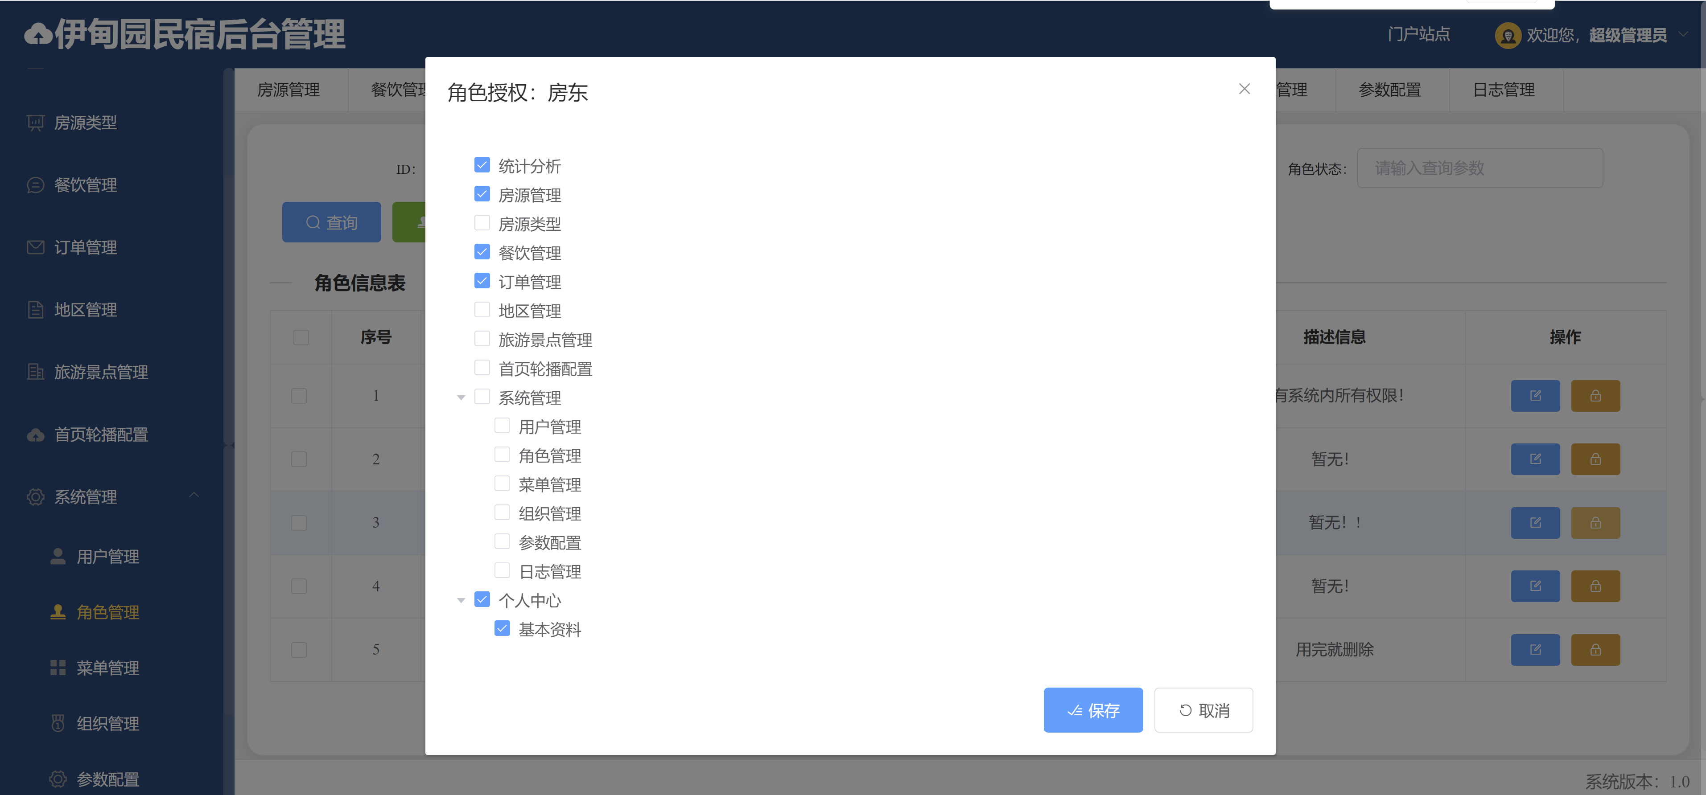Image resolution: width=1706 pixels, height=795 pixels.
Task: Close the 角色授权 dialog with the X
Action: [1244, 89]
